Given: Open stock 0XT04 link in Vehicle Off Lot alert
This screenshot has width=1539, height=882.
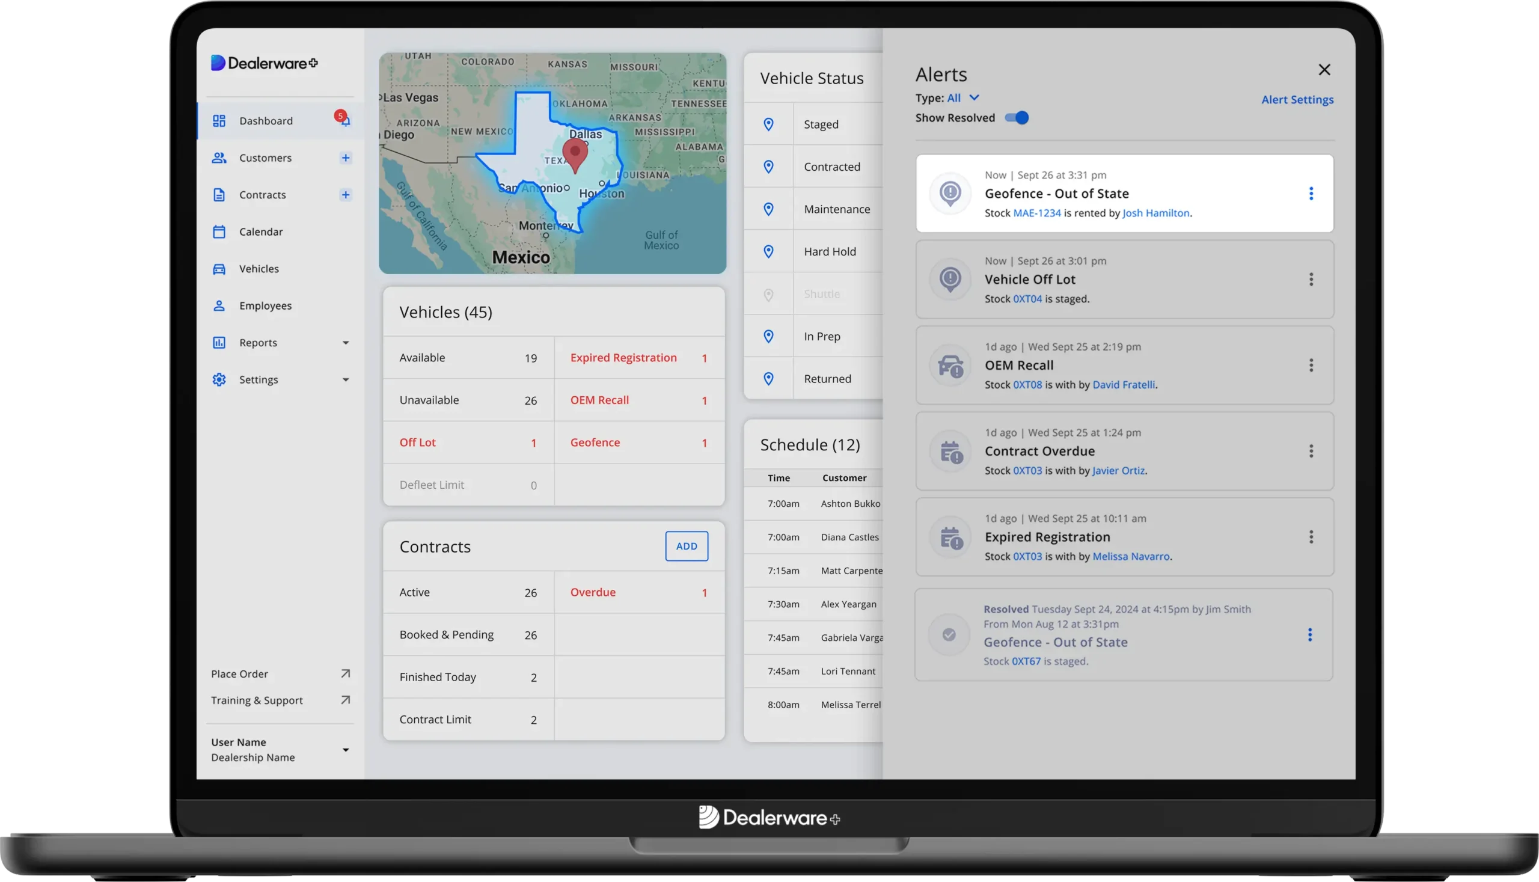Looking at the screenshot, I should pyautogui.click(x=1027, y=299).
